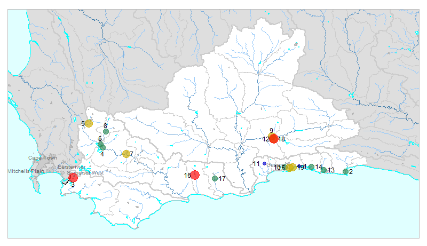Click the large red marker labeled 18
427x246 pixels.
(x=273, y=139)
